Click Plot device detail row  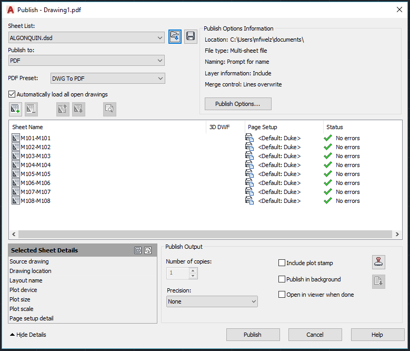83,290
